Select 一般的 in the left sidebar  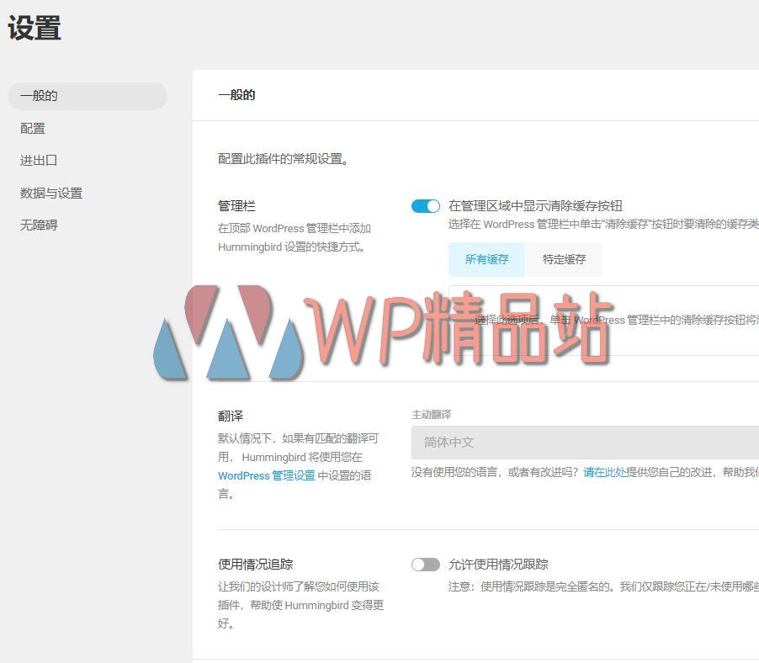(40, 95)
